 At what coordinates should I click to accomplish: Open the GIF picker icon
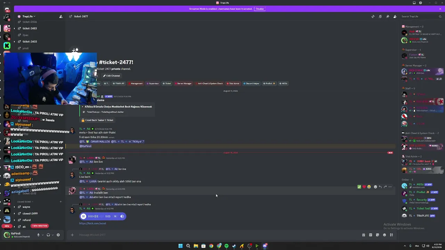coord(371,235)
